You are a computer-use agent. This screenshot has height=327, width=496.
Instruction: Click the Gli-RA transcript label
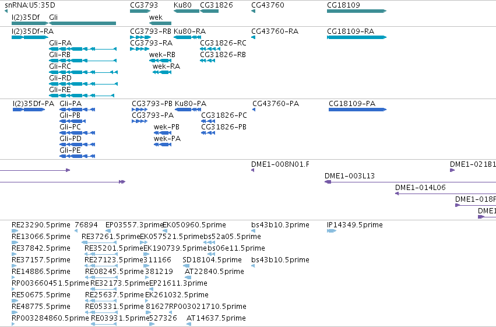60,43
